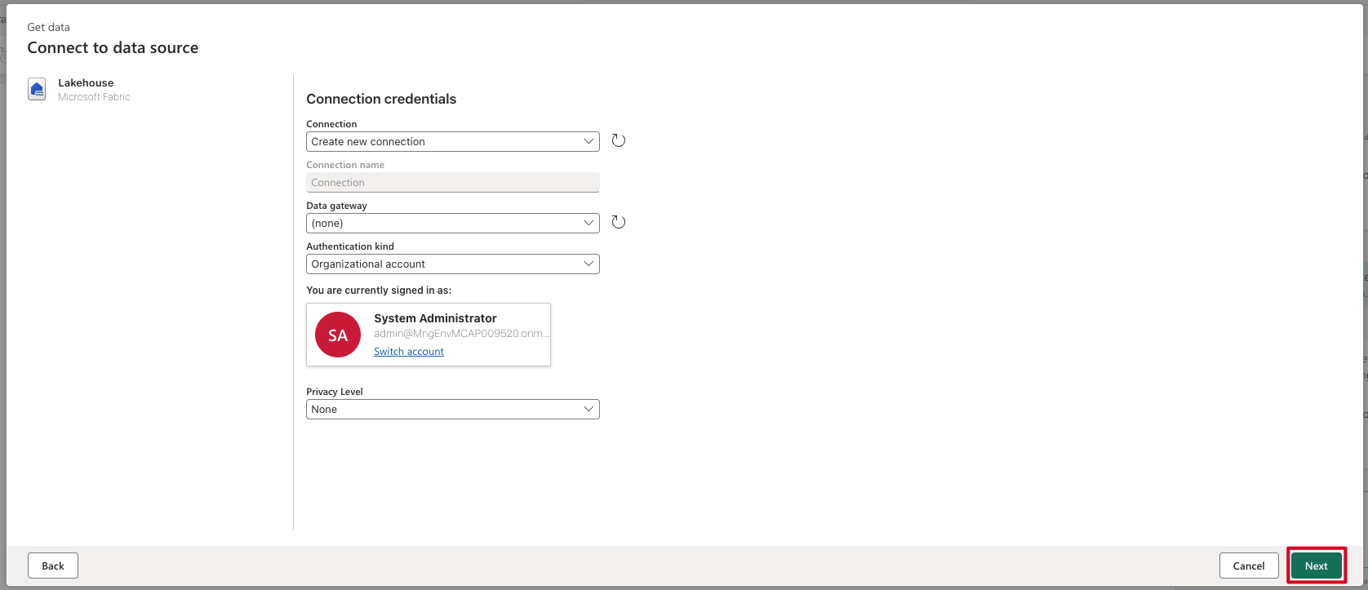
Task: Click the Lakehouse source icon
Action: tap(37, 90)
